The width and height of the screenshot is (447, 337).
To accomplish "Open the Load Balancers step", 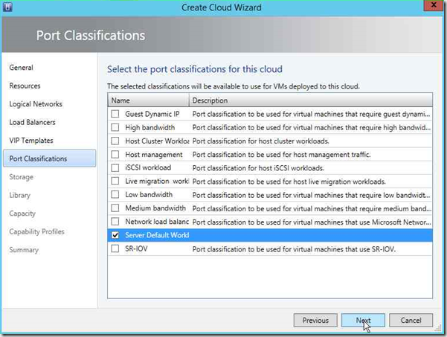I will [x=32, y=122].
